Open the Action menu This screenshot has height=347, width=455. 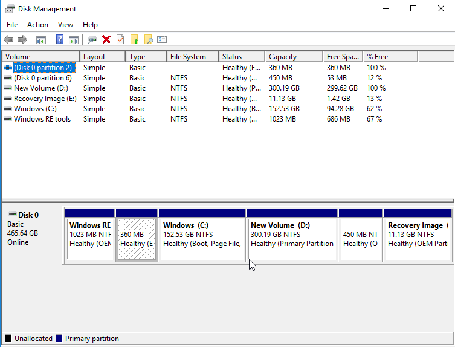[x=37, y=25]
